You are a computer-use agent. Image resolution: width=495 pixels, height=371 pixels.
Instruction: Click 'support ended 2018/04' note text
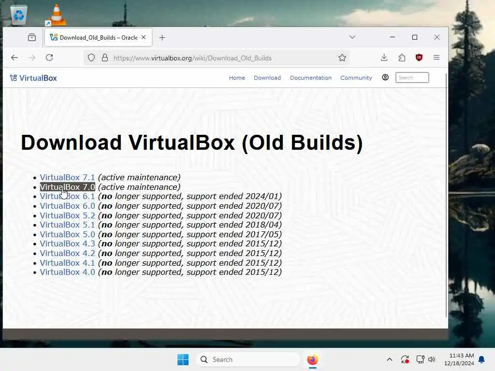click(233, 225)
